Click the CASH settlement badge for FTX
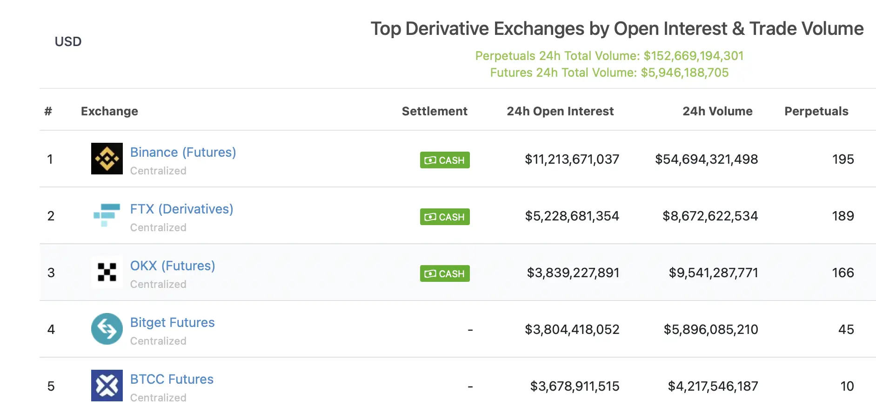 point(445,217)
